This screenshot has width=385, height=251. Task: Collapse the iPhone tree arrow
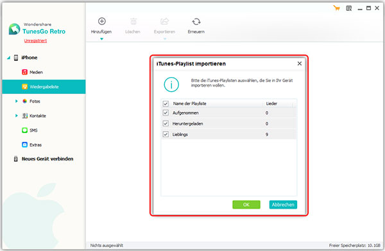point(8,58)
